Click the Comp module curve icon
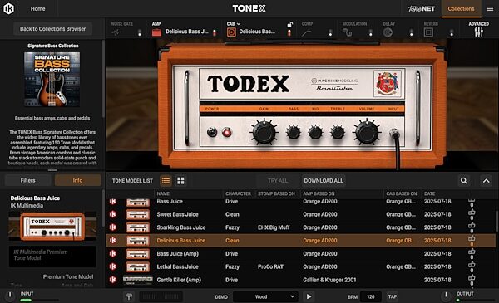 (x=306, y=32)
